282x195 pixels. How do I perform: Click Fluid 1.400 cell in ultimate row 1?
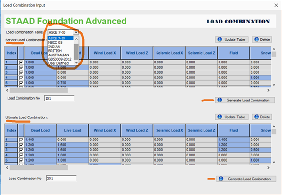[x=234, y=140]
